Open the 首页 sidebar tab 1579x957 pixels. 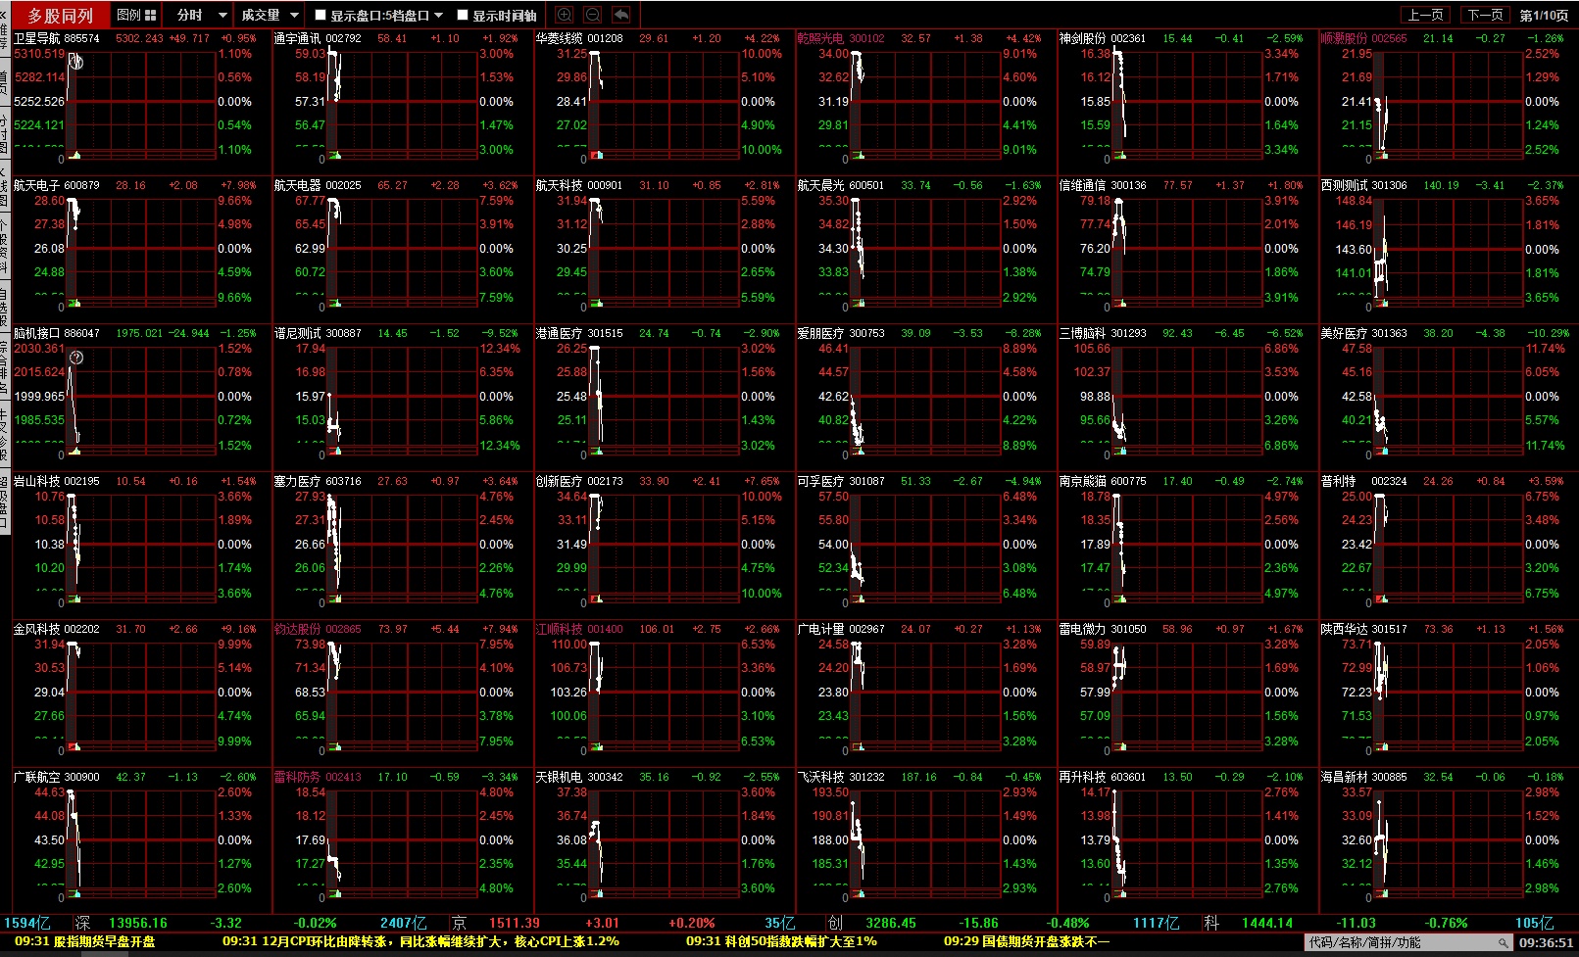pyautogui.click(x=5, y=81)
